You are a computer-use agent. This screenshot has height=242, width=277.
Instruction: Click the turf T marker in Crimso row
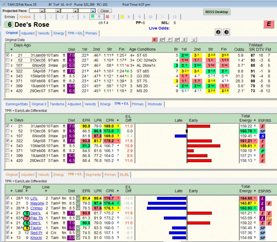point(78,208)
